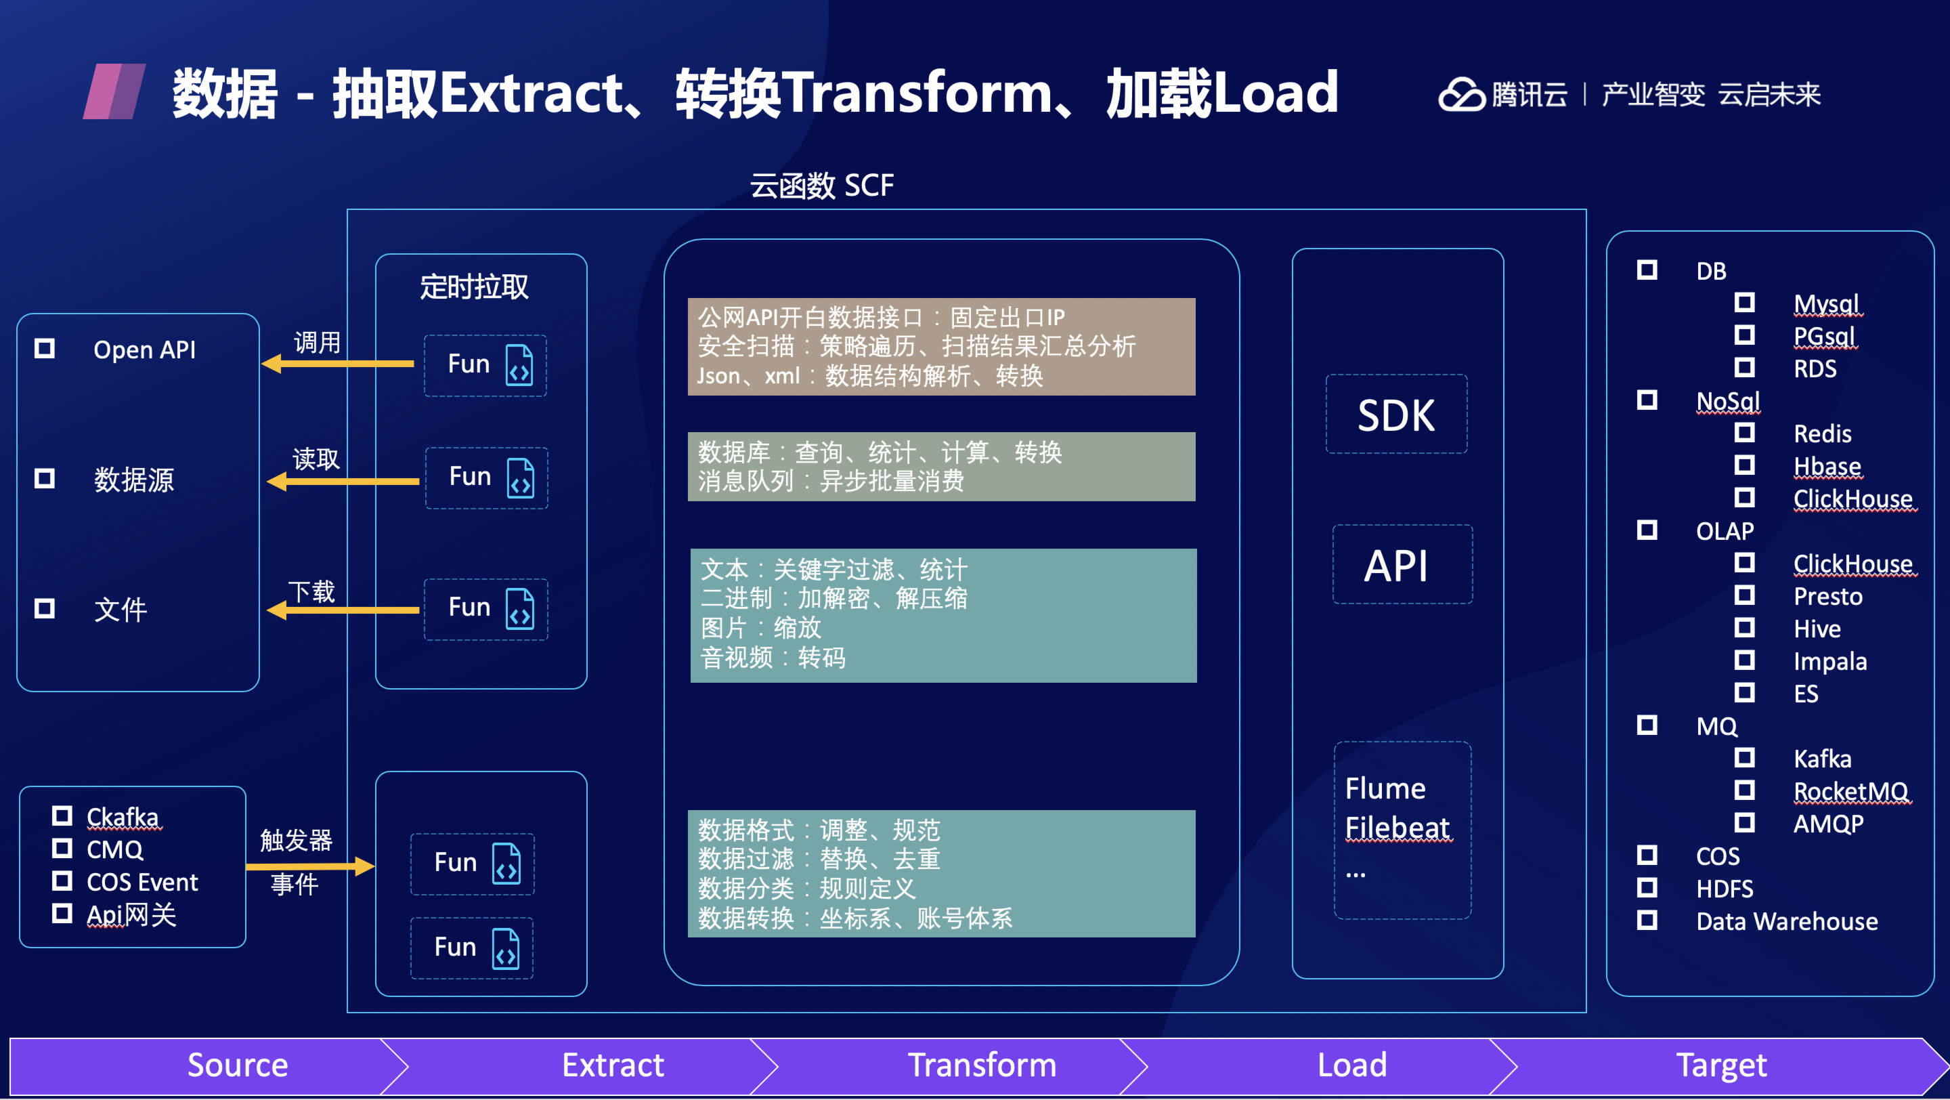Expand the DB group bullet
The width and height of the screenshot is (1950, 1100).
(1647, 270)
